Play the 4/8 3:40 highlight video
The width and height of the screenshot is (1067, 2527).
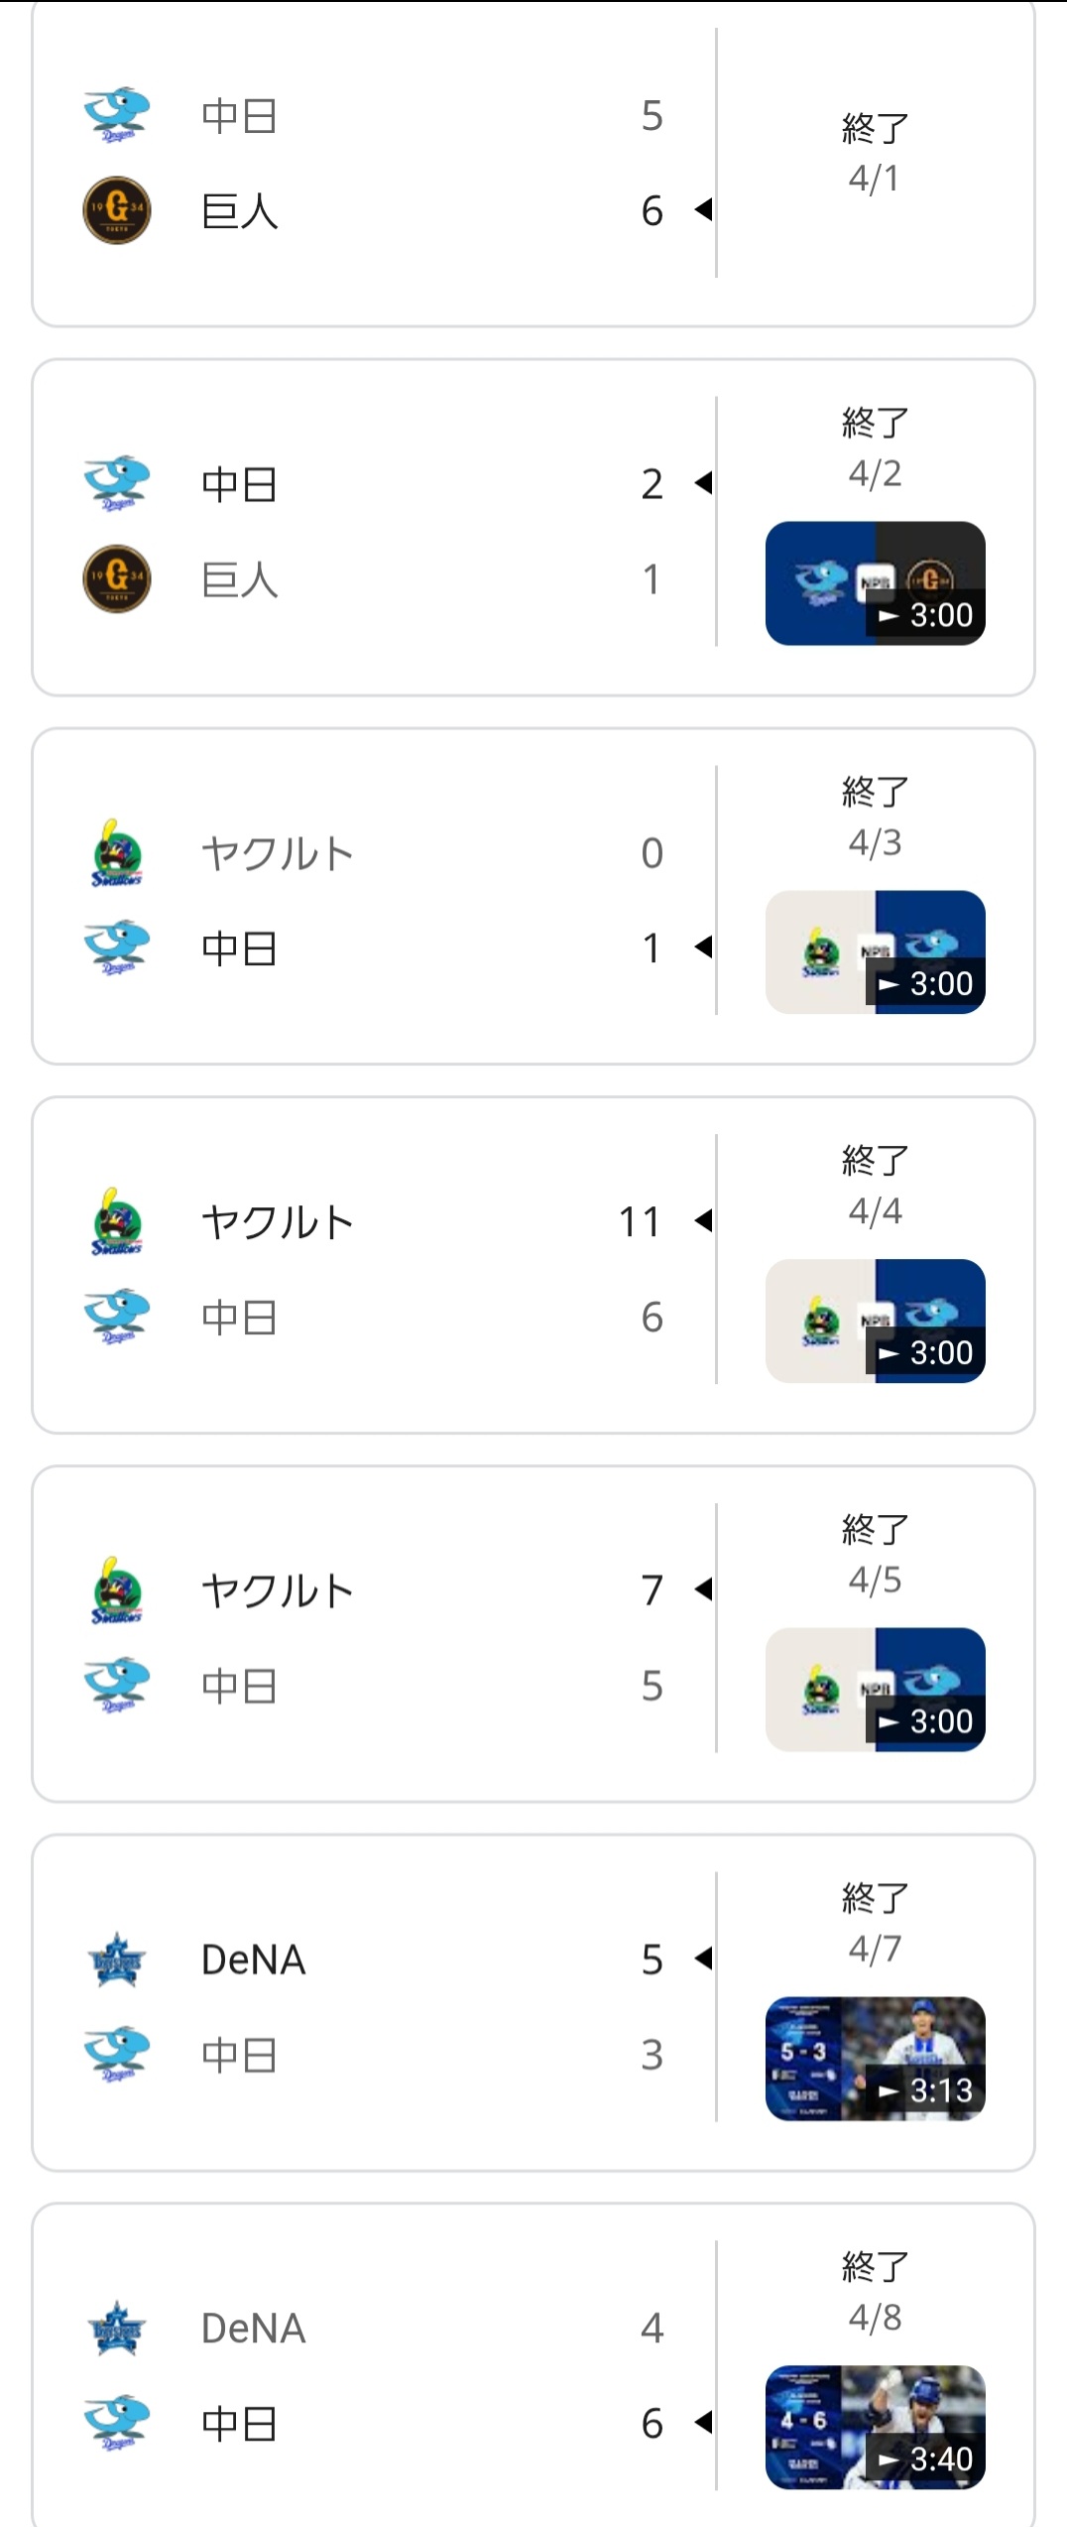click(x=875, y=2427)
